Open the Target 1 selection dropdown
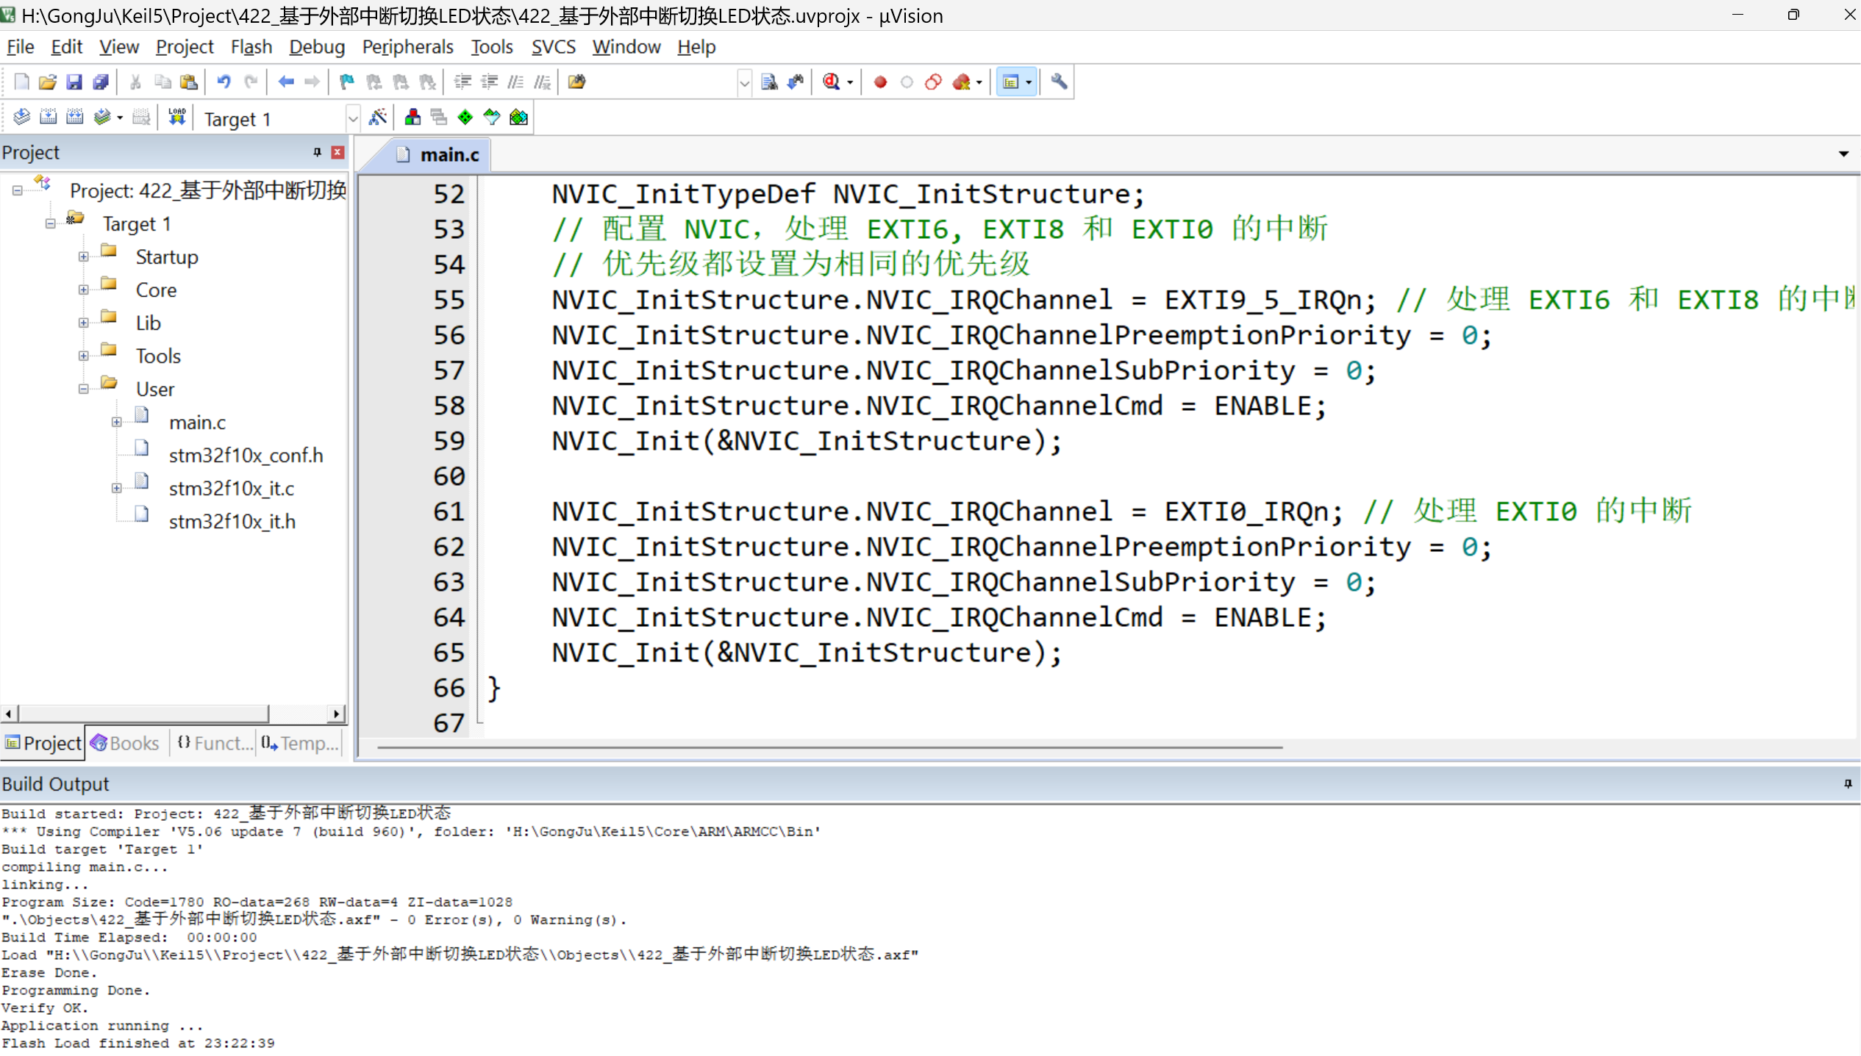The height and width of the screenshot is (1056, 1861). click(x=352, y=118)
